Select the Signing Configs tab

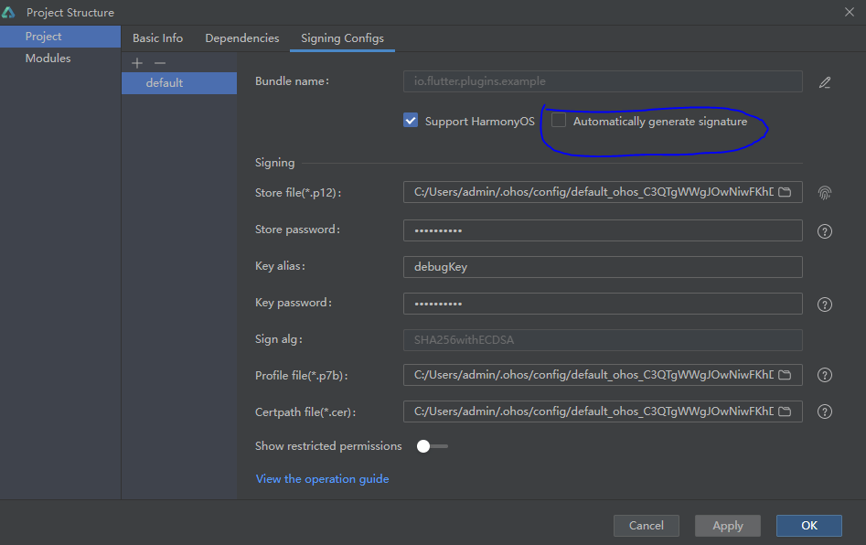click(342, 38)
